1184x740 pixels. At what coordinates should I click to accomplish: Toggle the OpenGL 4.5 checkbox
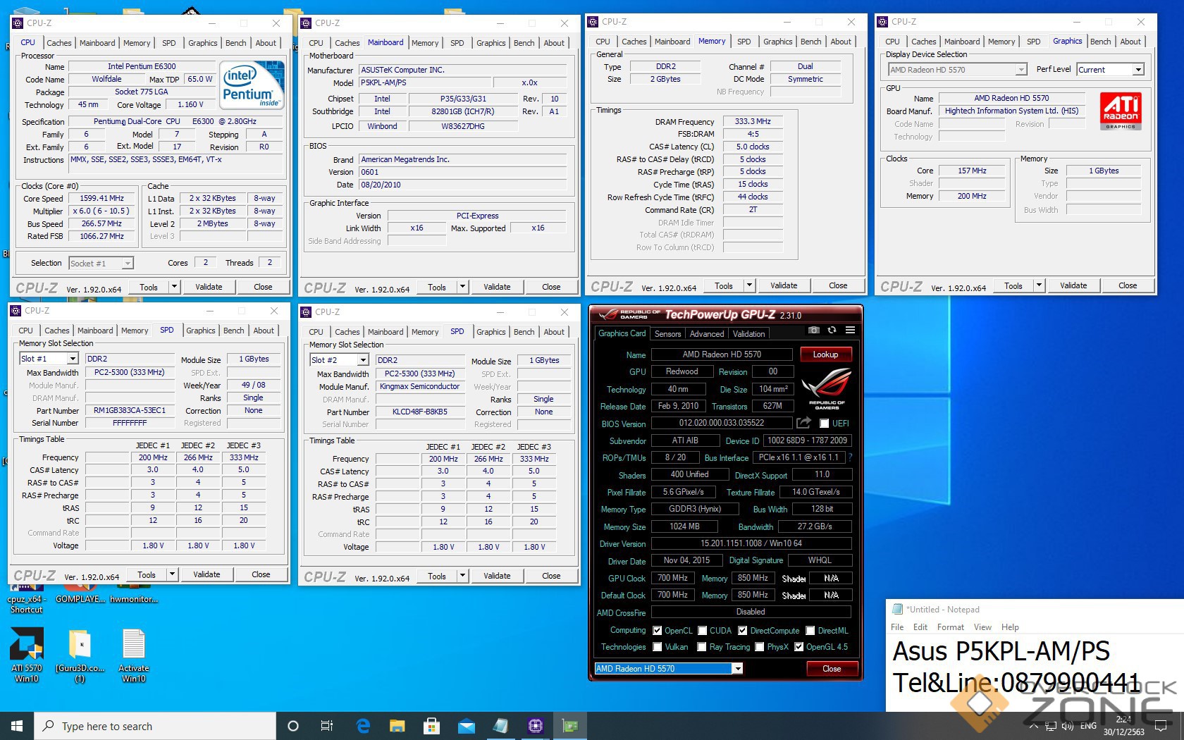click(x=799, y=647)
